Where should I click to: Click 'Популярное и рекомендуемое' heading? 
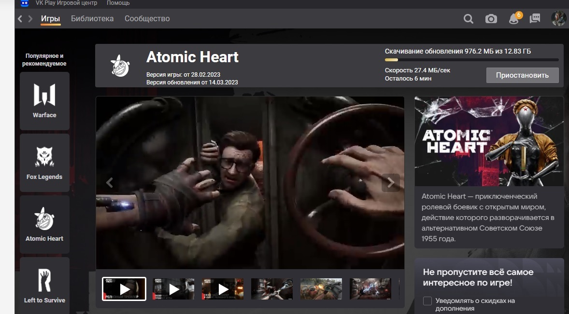[44, 60]
